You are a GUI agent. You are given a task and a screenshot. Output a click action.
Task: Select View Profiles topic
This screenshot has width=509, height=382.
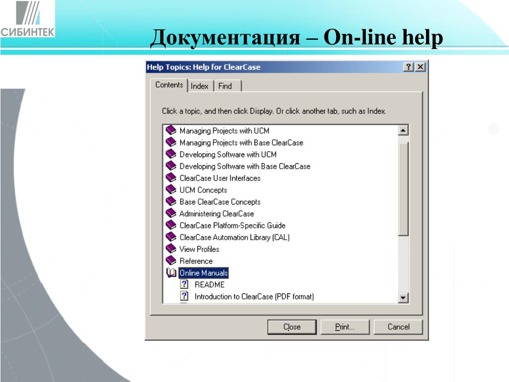tap(199, 249)
